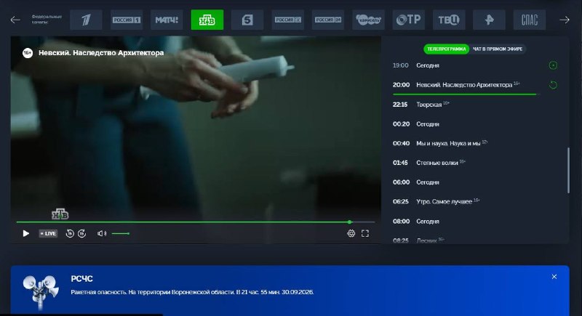Switch to the live chat tab
This screenshot has height=316, width=582.
pos(498,49)
